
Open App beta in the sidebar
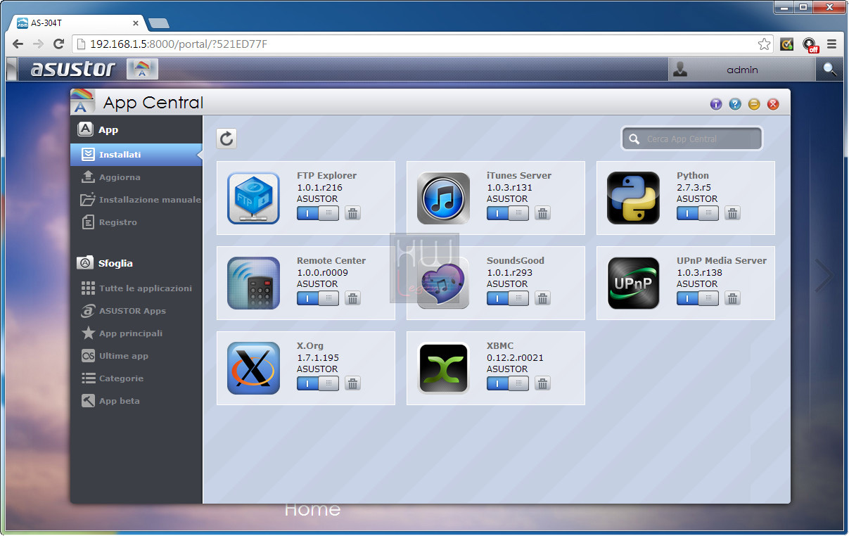[x=136, y=401]
